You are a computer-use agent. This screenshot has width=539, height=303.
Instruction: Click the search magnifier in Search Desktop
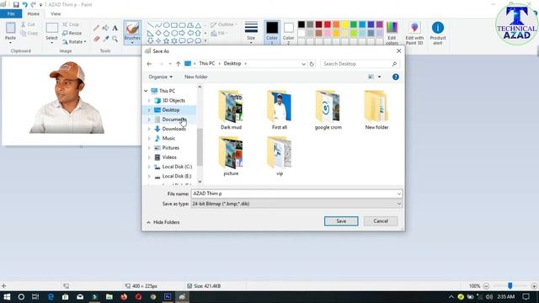(394, 64)
